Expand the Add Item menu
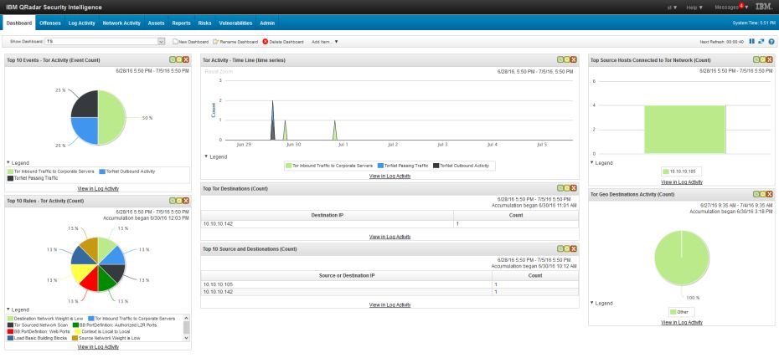This screenshot has width=779, height=358. (x=324, y=41)
